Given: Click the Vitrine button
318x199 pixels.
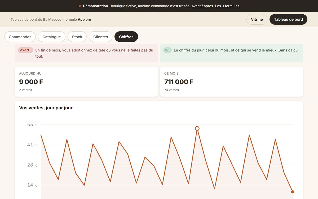Looking at the screenshot, I should pos(257,19).
